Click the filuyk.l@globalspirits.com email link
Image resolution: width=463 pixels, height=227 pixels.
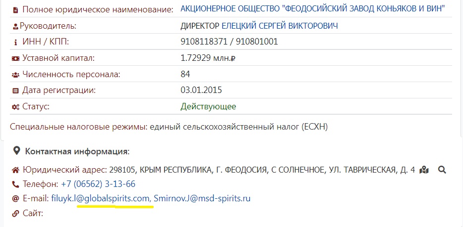[100, 199]
